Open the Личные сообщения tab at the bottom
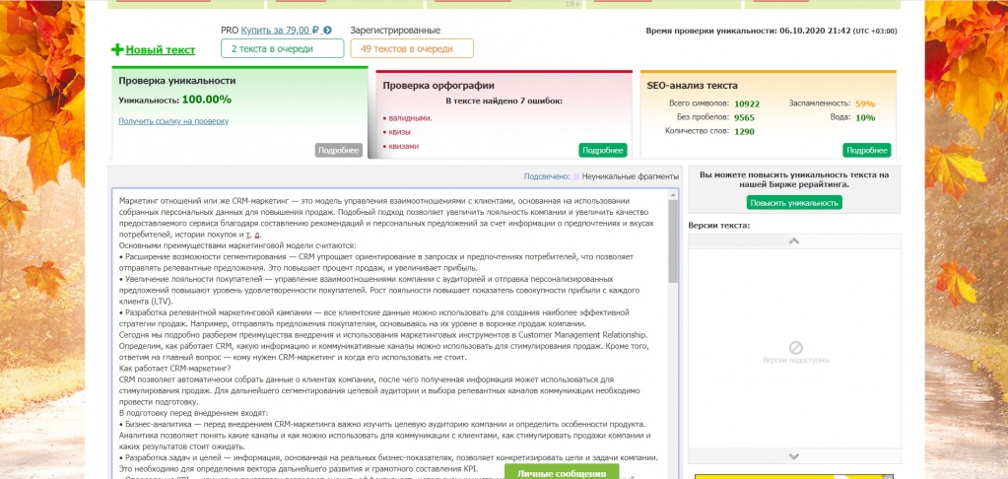Image resolution: width=1008 pixels, height=479 pixels. pyautogui.click(x=562, y=472)
